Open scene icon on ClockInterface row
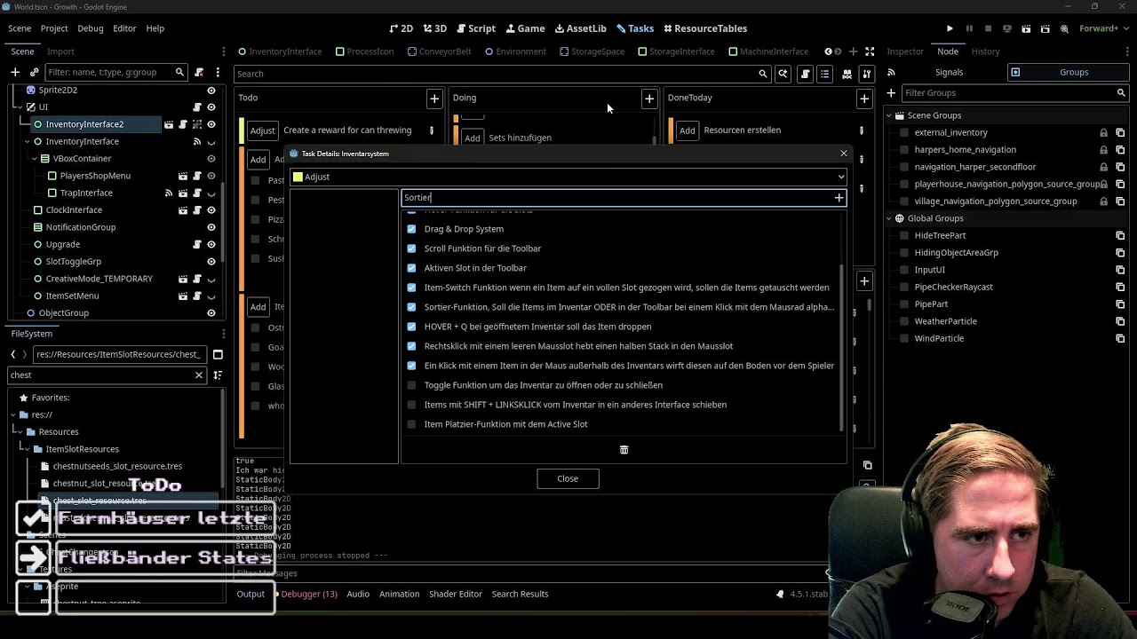 tap(183, 209)
